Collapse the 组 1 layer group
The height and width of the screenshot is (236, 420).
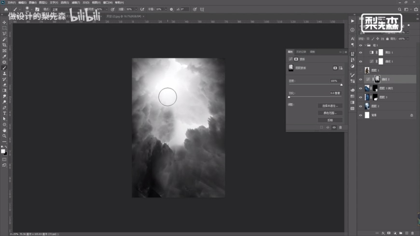(366, 45)
